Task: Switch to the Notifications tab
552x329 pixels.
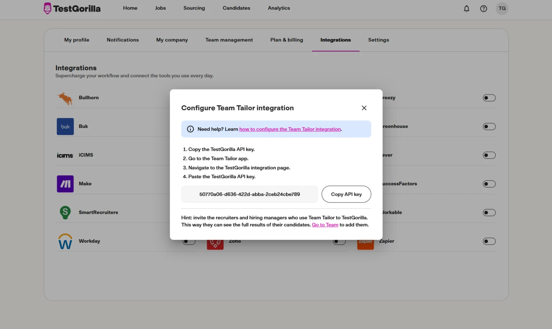Action: coord(123,40)
